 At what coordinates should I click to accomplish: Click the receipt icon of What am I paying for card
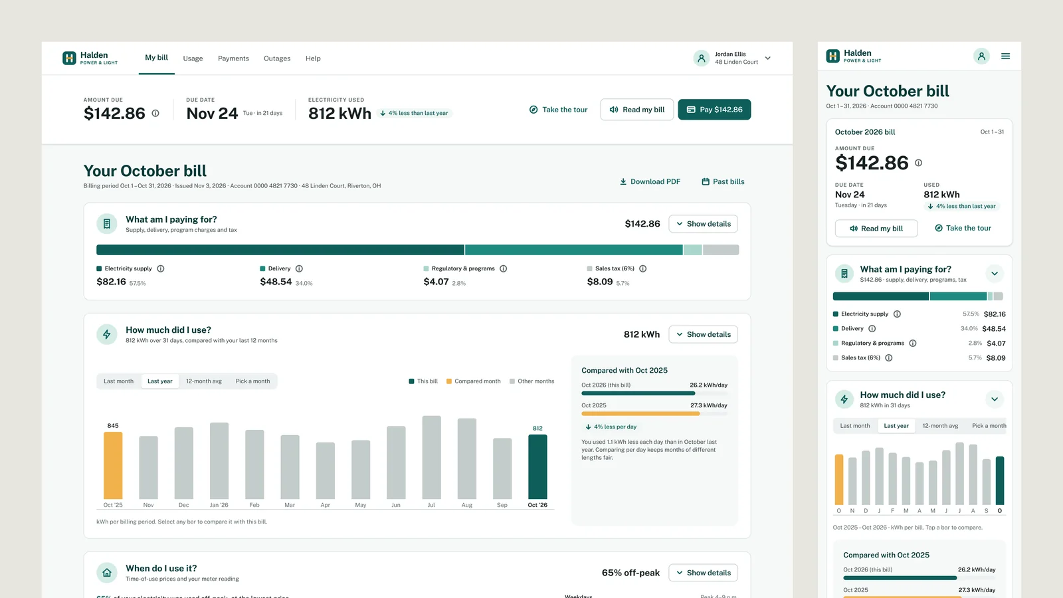point(107,224)
